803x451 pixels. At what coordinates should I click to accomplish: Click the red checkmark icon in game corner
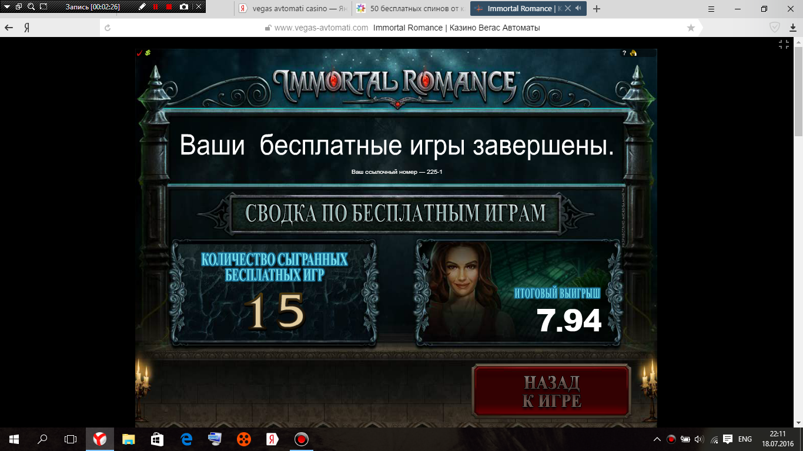pos(139,53)
